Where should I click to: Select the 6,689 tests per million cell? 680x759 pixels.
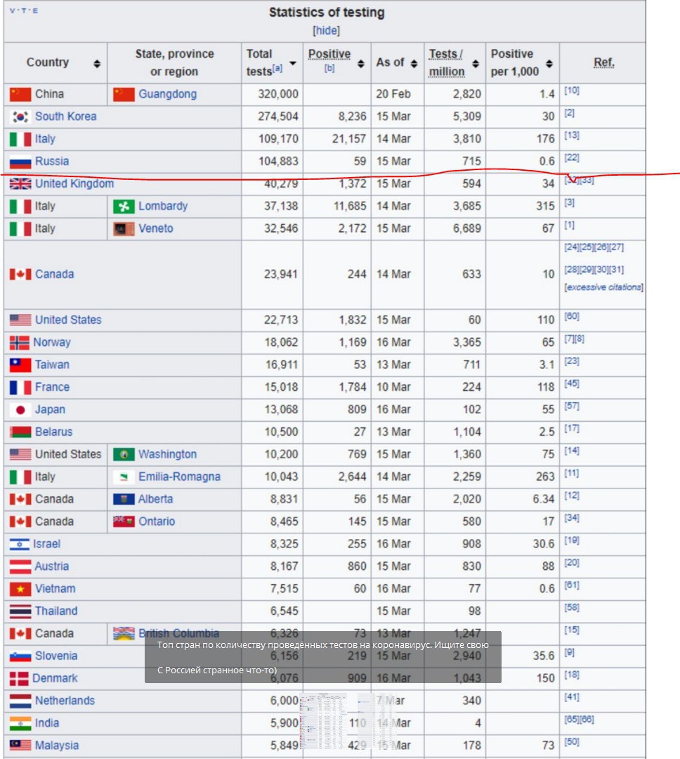[x=455, y=228]
